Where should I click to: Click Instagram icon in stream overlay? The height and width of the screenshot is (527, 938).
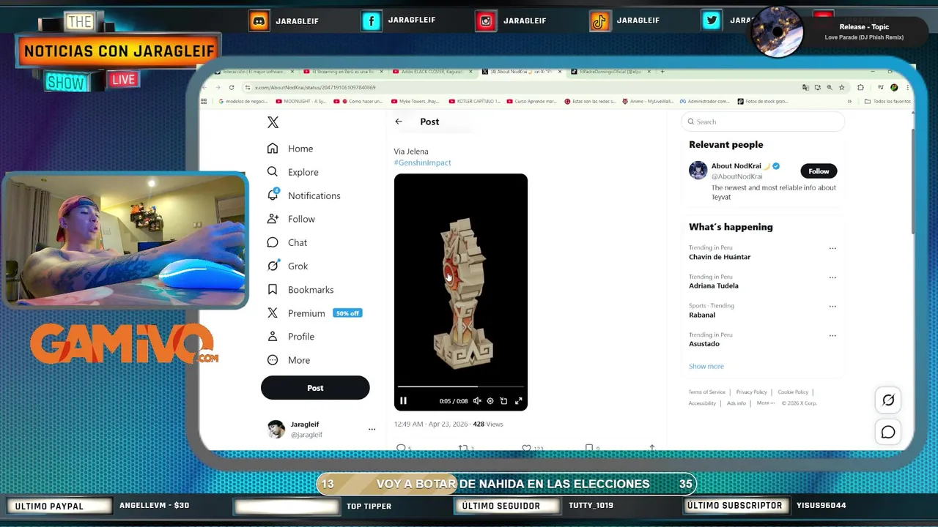485,21
